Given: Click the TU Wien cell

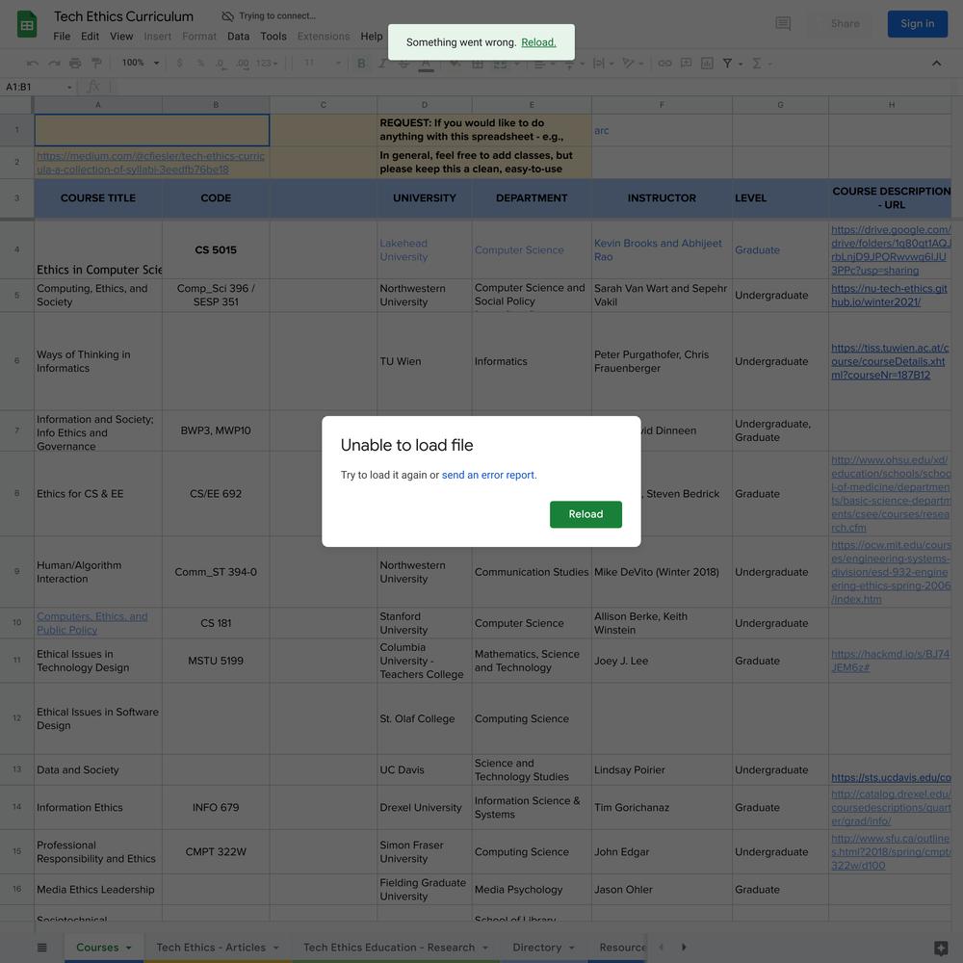Looking at the screenshot, I should tap(425, 361).
